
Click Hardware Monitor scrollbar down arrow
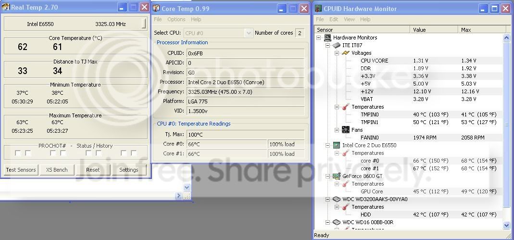point(506,226)
